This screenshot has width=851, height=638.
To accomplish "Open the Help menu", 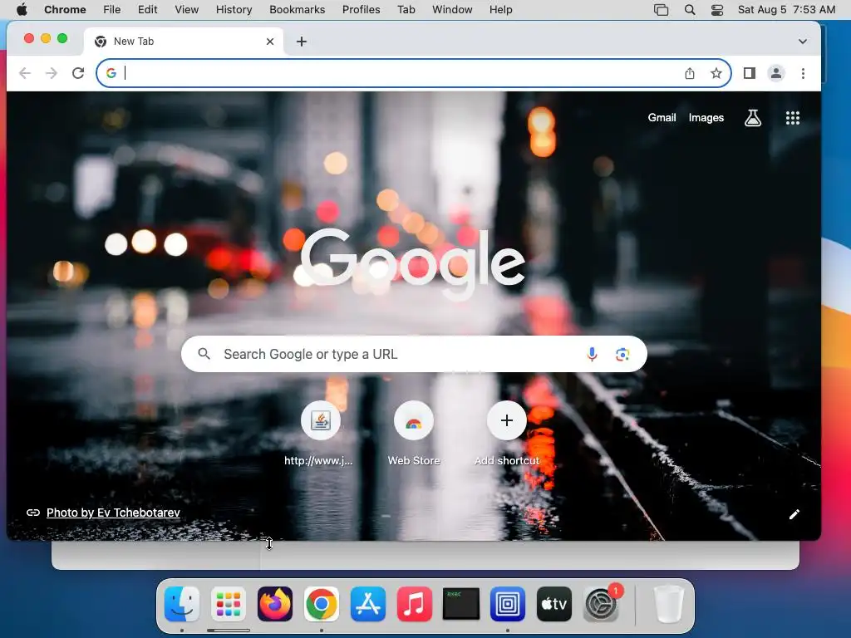I will point(500,10).
